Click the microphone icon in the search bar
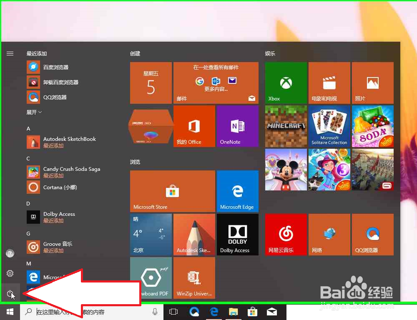Image resolution: width=417 pixels, height=320 pixels. pos(155,312)
